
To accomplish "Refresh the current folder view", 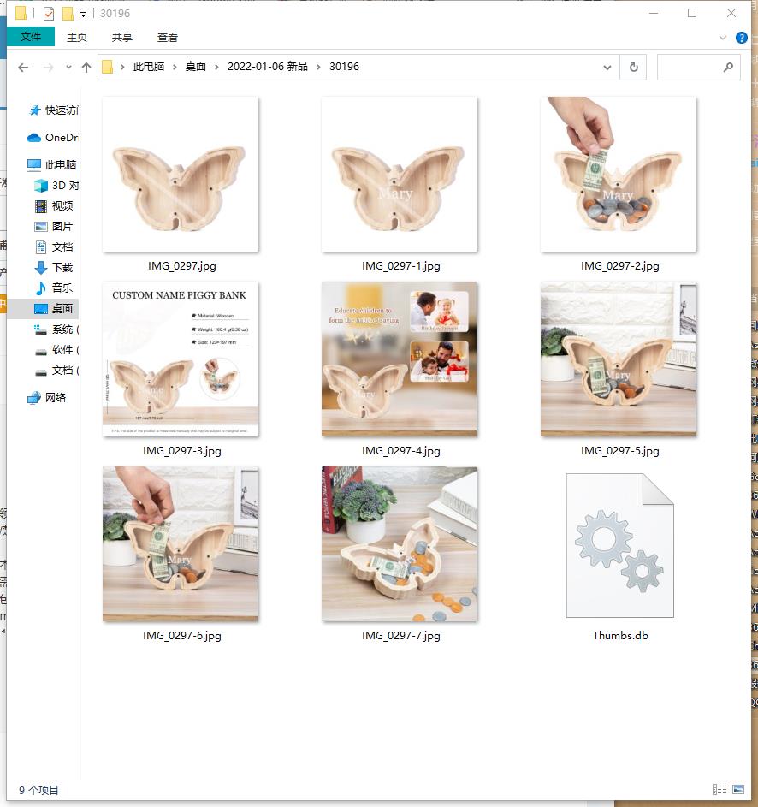I will pos(633,67).
